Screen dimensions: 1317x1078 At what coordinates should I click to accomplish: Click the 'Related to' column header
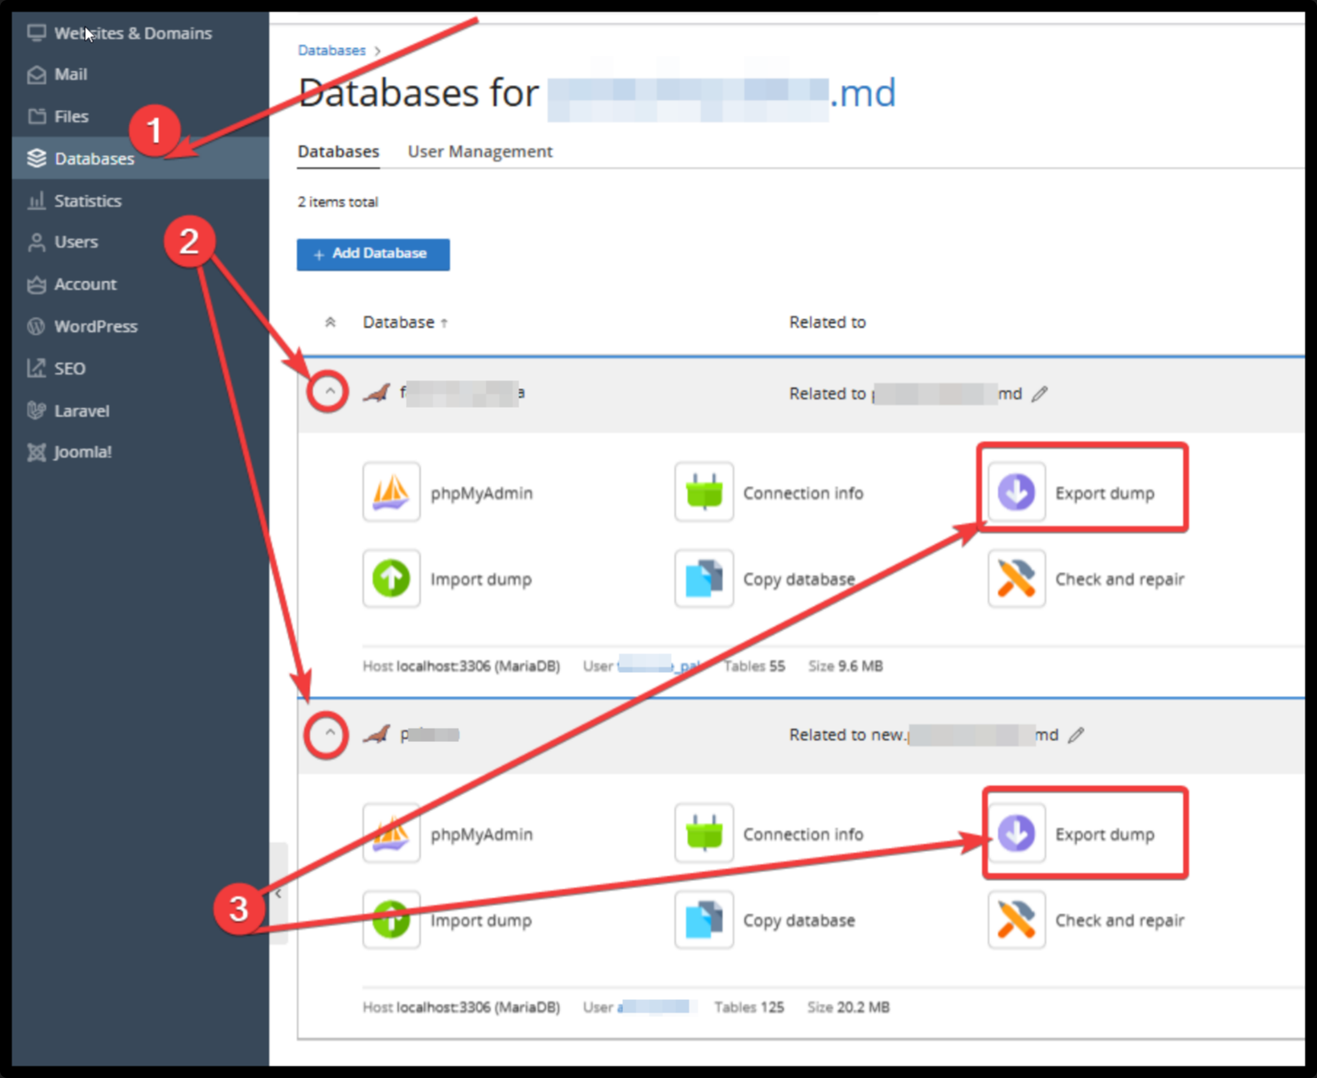827,322
